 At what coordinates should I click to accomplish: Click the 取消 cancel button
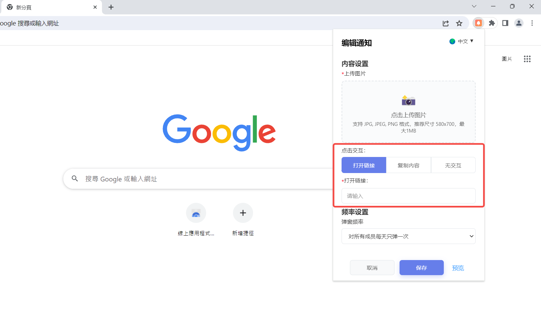pyautogui.click(x=372, y=268)
